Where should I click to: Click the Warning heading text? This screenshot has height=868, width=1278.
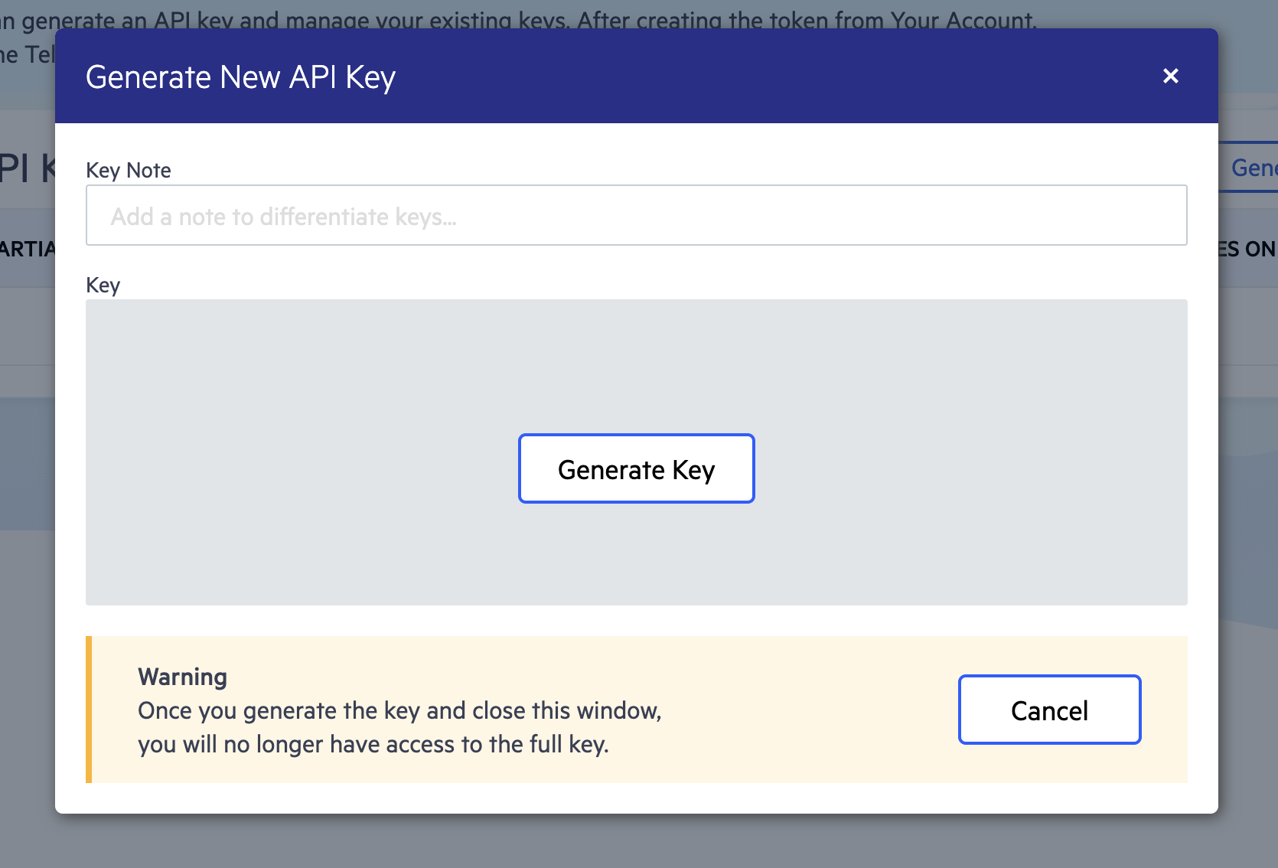[x=182, y=677]
